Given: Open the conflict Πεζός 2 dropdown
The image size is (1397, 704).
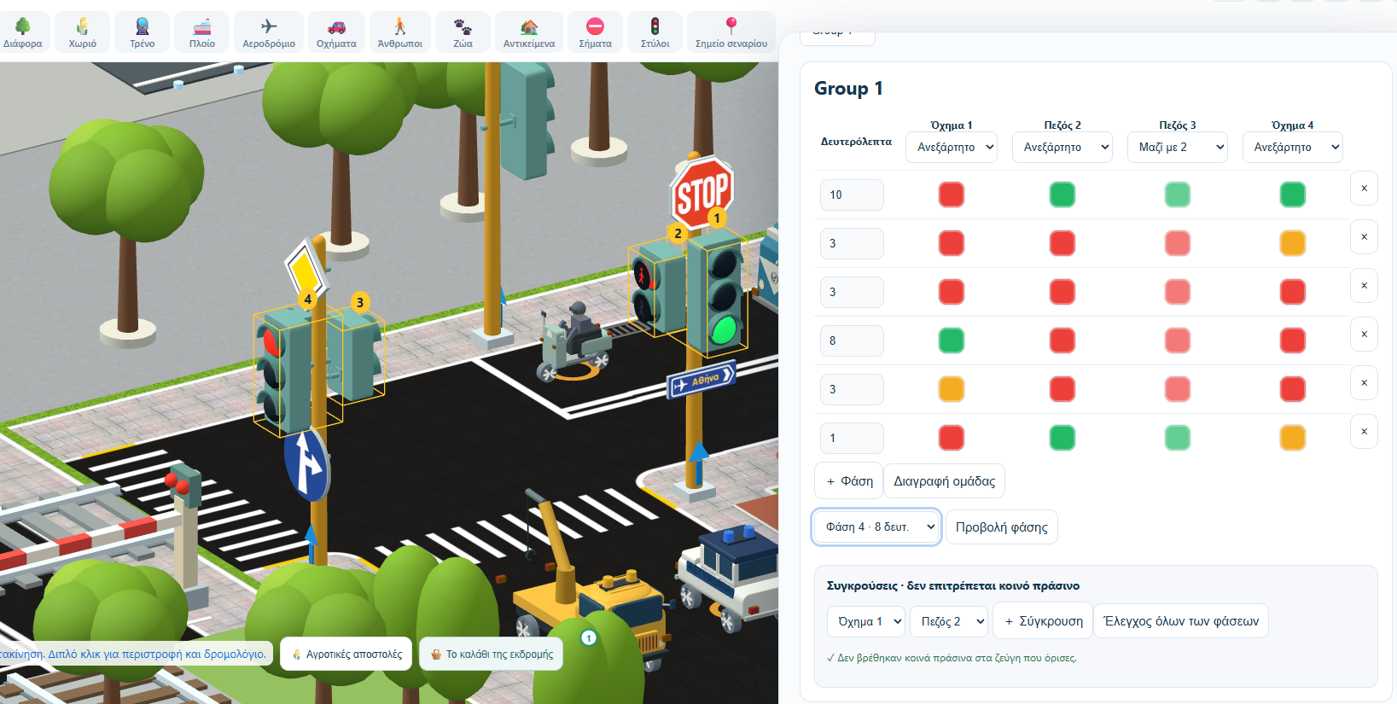Looking at the screenshot, I should click(949, 621).
